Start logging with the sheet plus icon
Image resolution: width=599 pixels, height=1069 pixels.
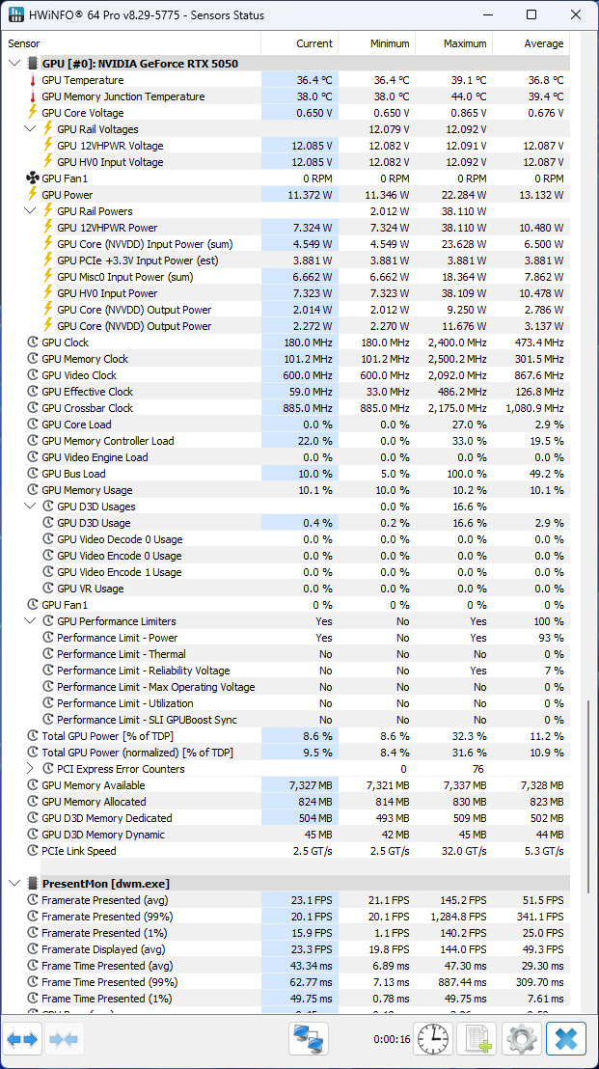click(x=477, y=1039)
